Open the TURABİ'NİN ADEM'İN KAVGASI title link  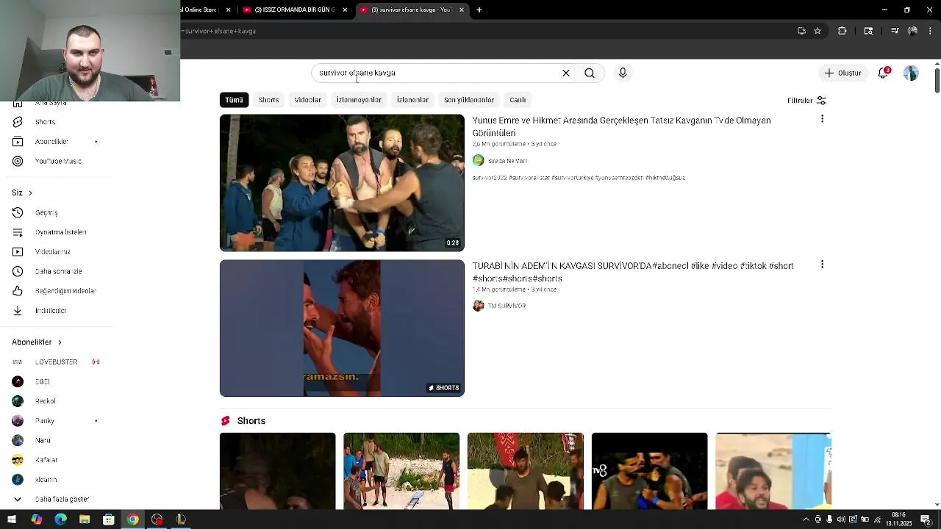632,272
